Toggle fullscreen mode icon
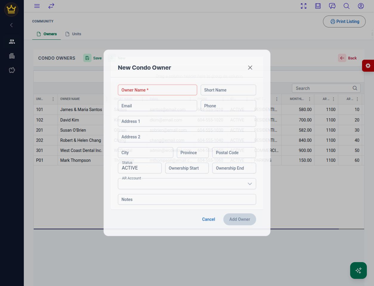374x286 pixels. point(304,6)
